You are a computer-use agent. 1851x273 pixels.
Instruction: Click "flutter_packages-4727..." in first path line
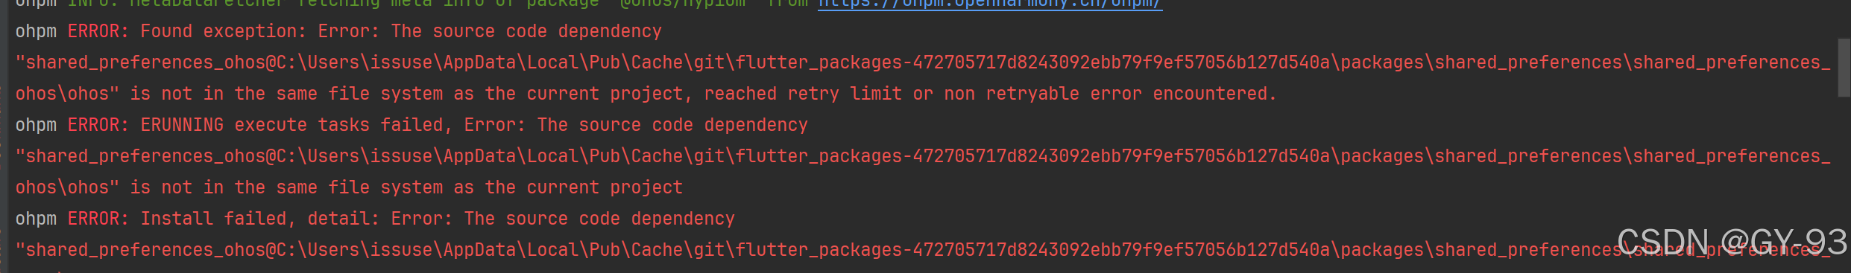click(1033, 62)
